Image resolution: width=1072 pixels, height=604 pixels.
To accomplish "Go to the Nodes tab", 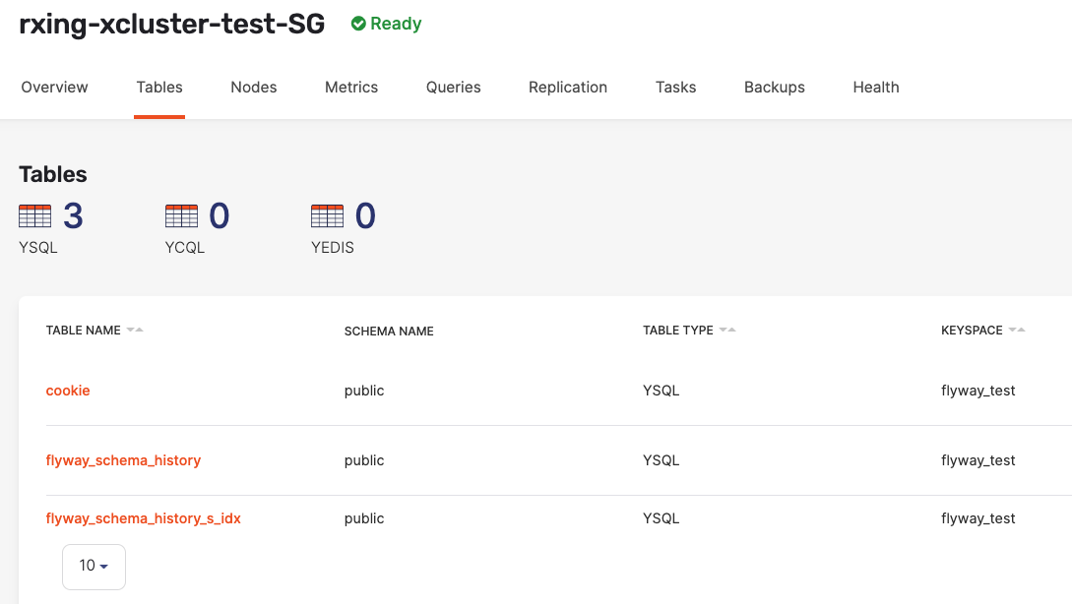I will coord(253,87).
